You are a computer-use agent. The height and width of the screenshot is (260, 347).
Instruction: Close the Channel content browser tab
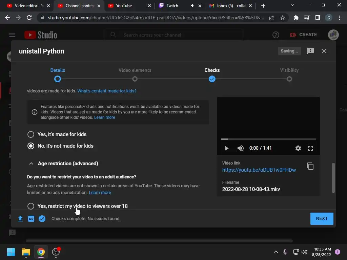99,6
